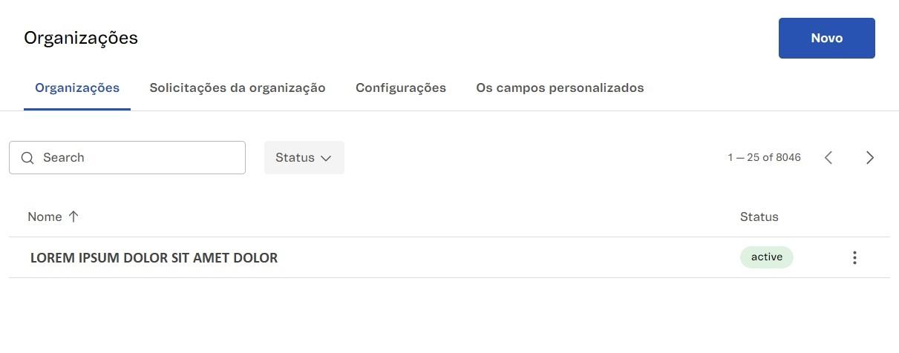The height and width of the screenshot is (353, 899).
Task: Click the '1 — 25' page range text
Action: 743,157
